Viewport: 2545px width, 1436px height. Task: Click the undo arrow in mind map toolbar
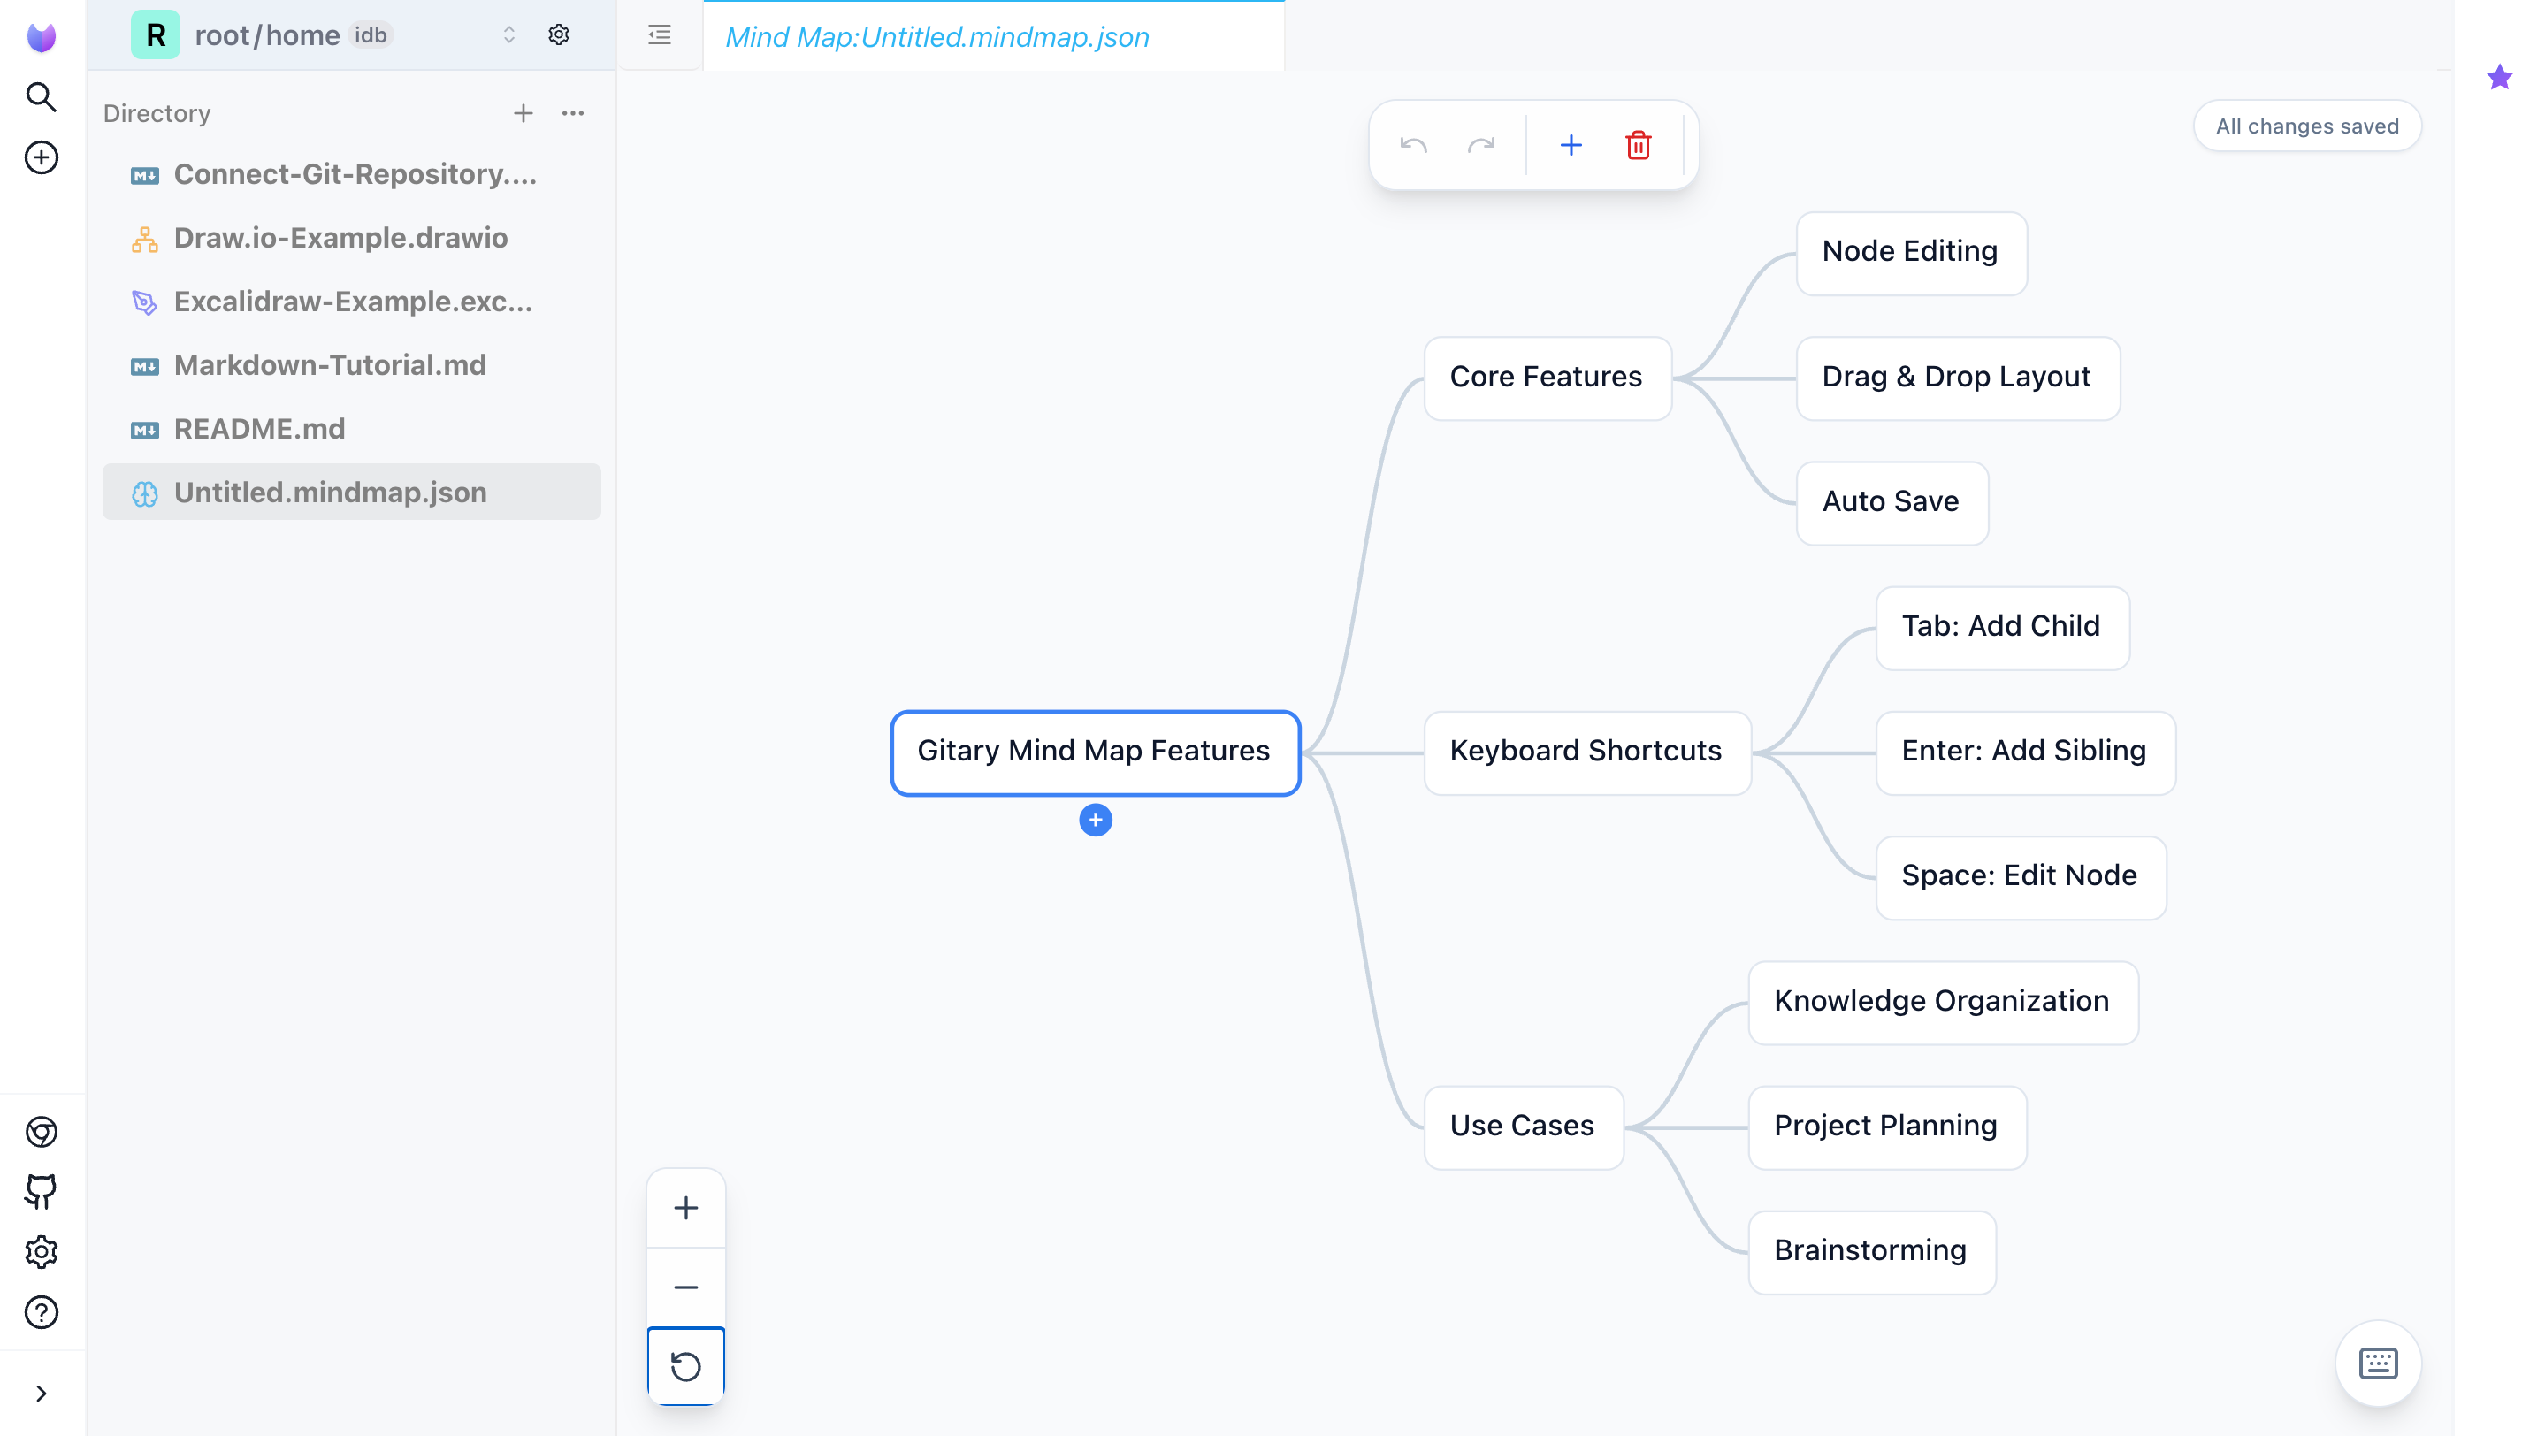pos(1413,146)
